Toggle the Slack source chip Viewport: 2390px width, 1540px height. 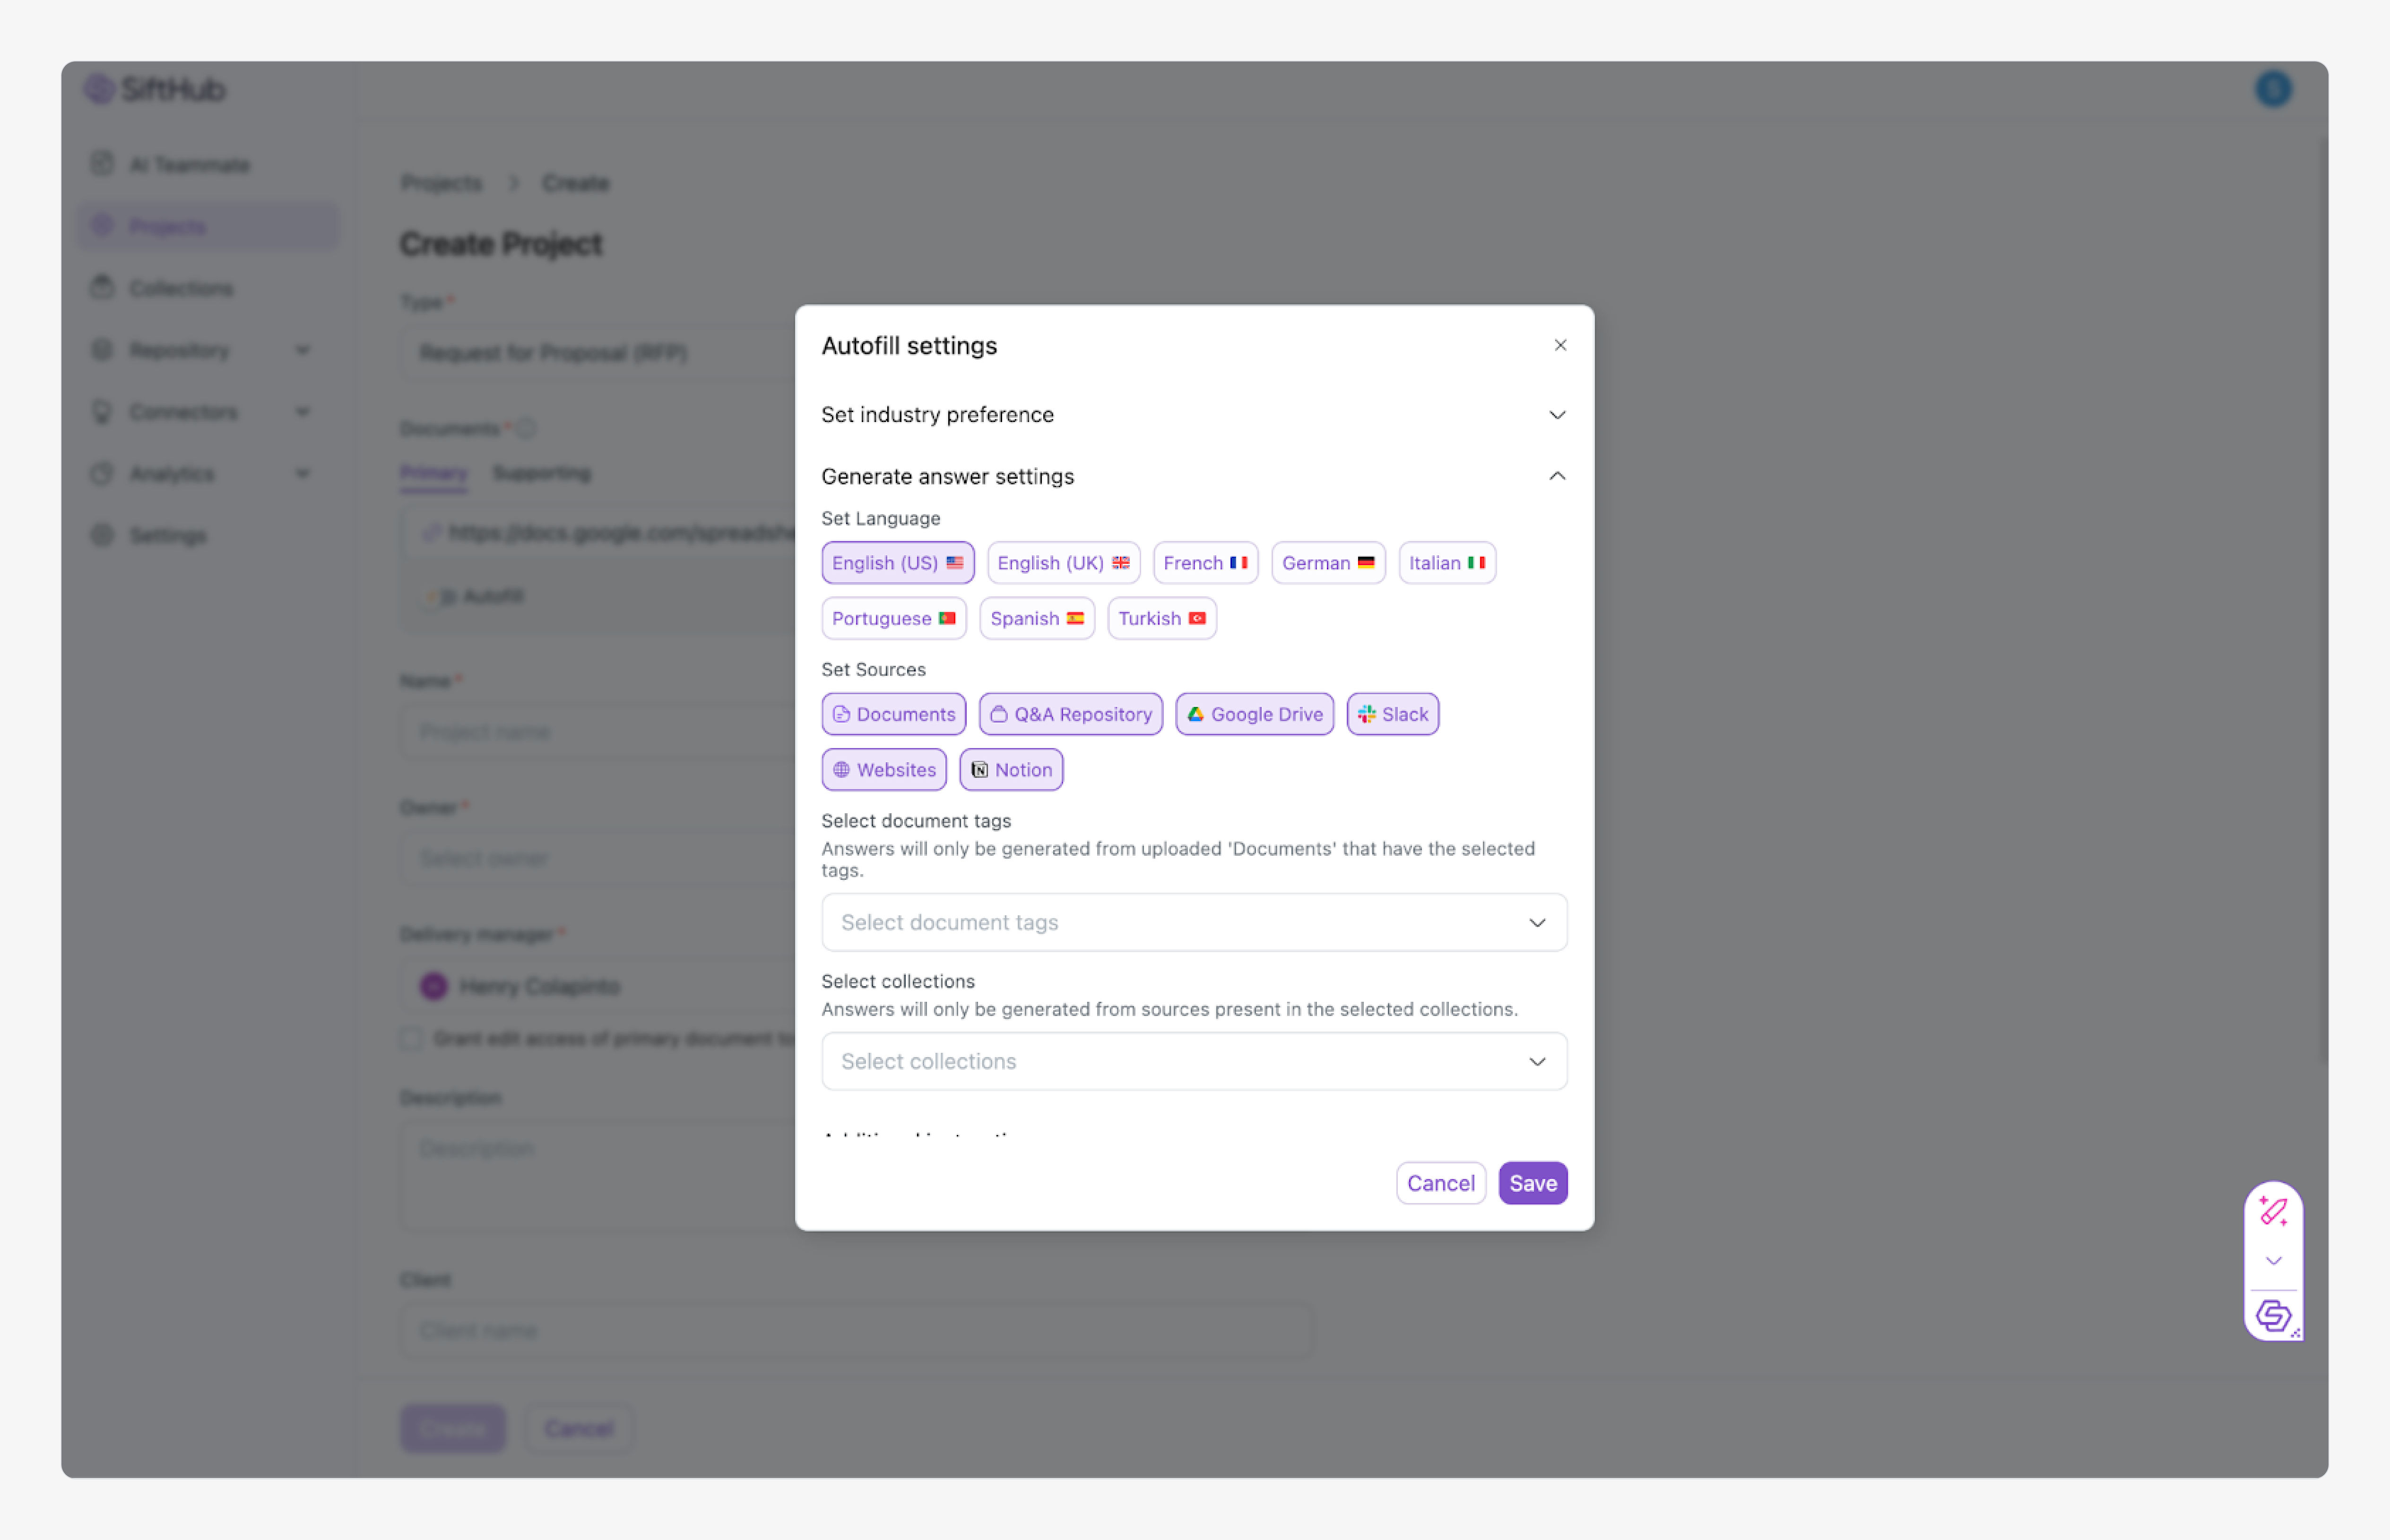pyautogui.click(x=1392, y=714)
